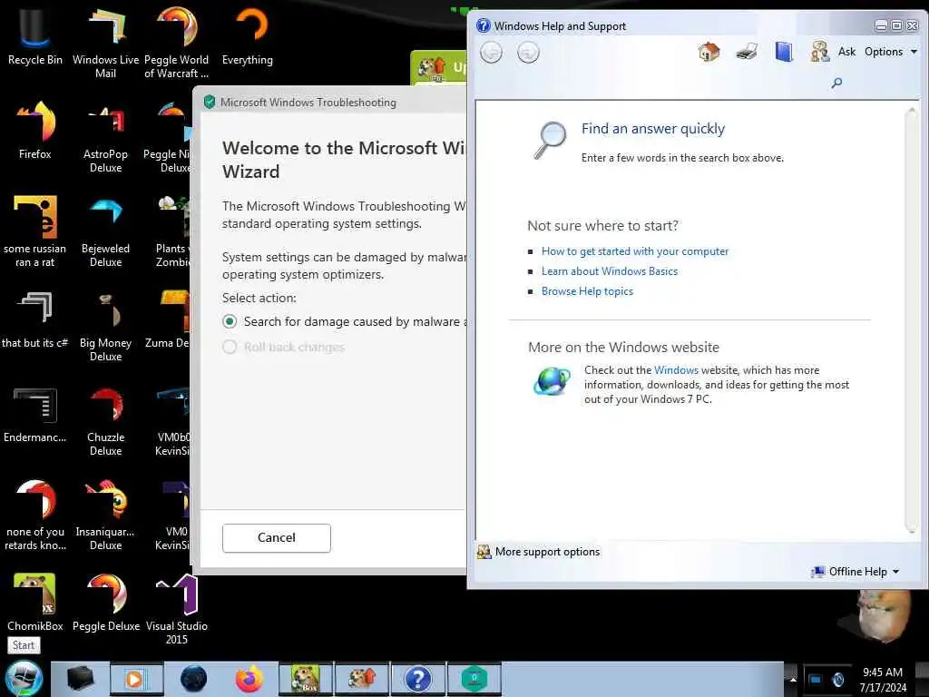Click the Help window vertical scrollbar
The height and width of the screenshot is (697, 929).
coord(911,320)
